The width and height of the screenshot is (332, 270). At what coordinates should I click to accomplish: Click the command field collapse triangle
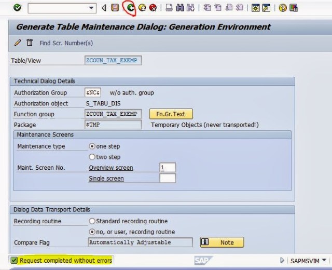pos(104,8)
